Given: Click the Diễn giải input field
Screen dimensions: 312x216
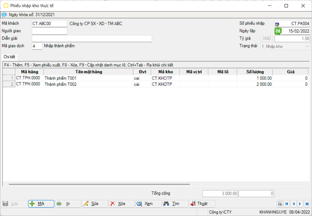Looking at the screenshot, I should coord(92,39).
